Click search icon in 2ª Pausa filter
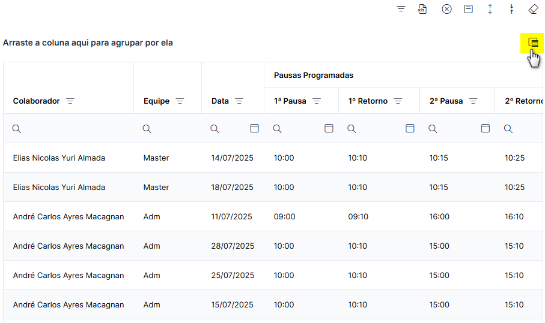Image resolution: width=545 pixels, height=323 pixels. 433,129
